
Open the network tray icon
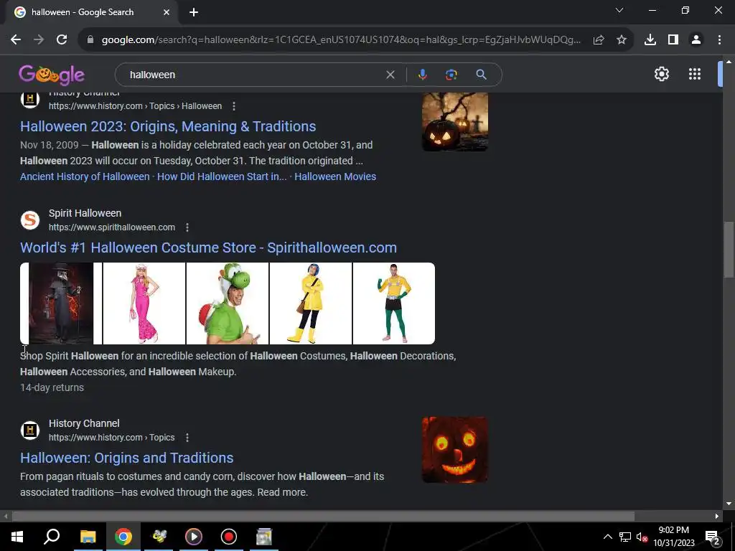pyautogui.click(x=625, y=537)
